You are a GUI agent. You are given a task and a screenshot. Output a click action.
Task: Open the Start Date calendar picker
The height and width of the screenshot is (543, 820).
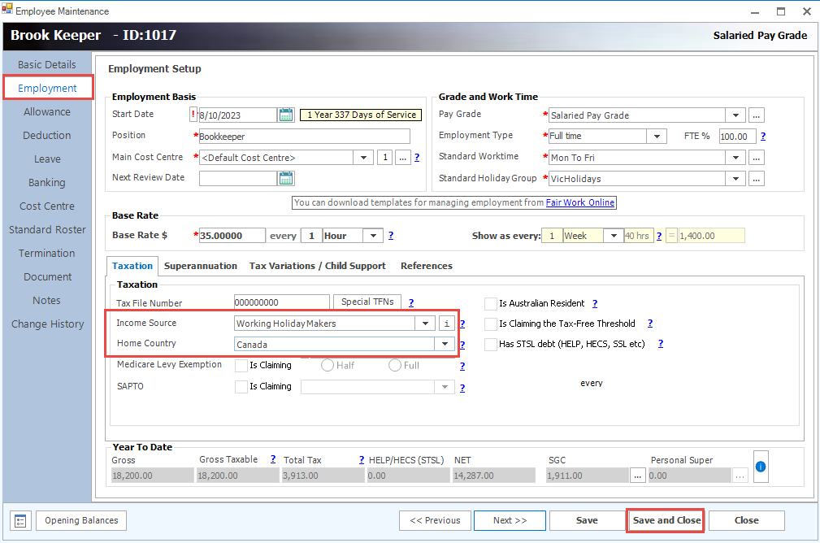pyautogui.click(x=286, y=115)
